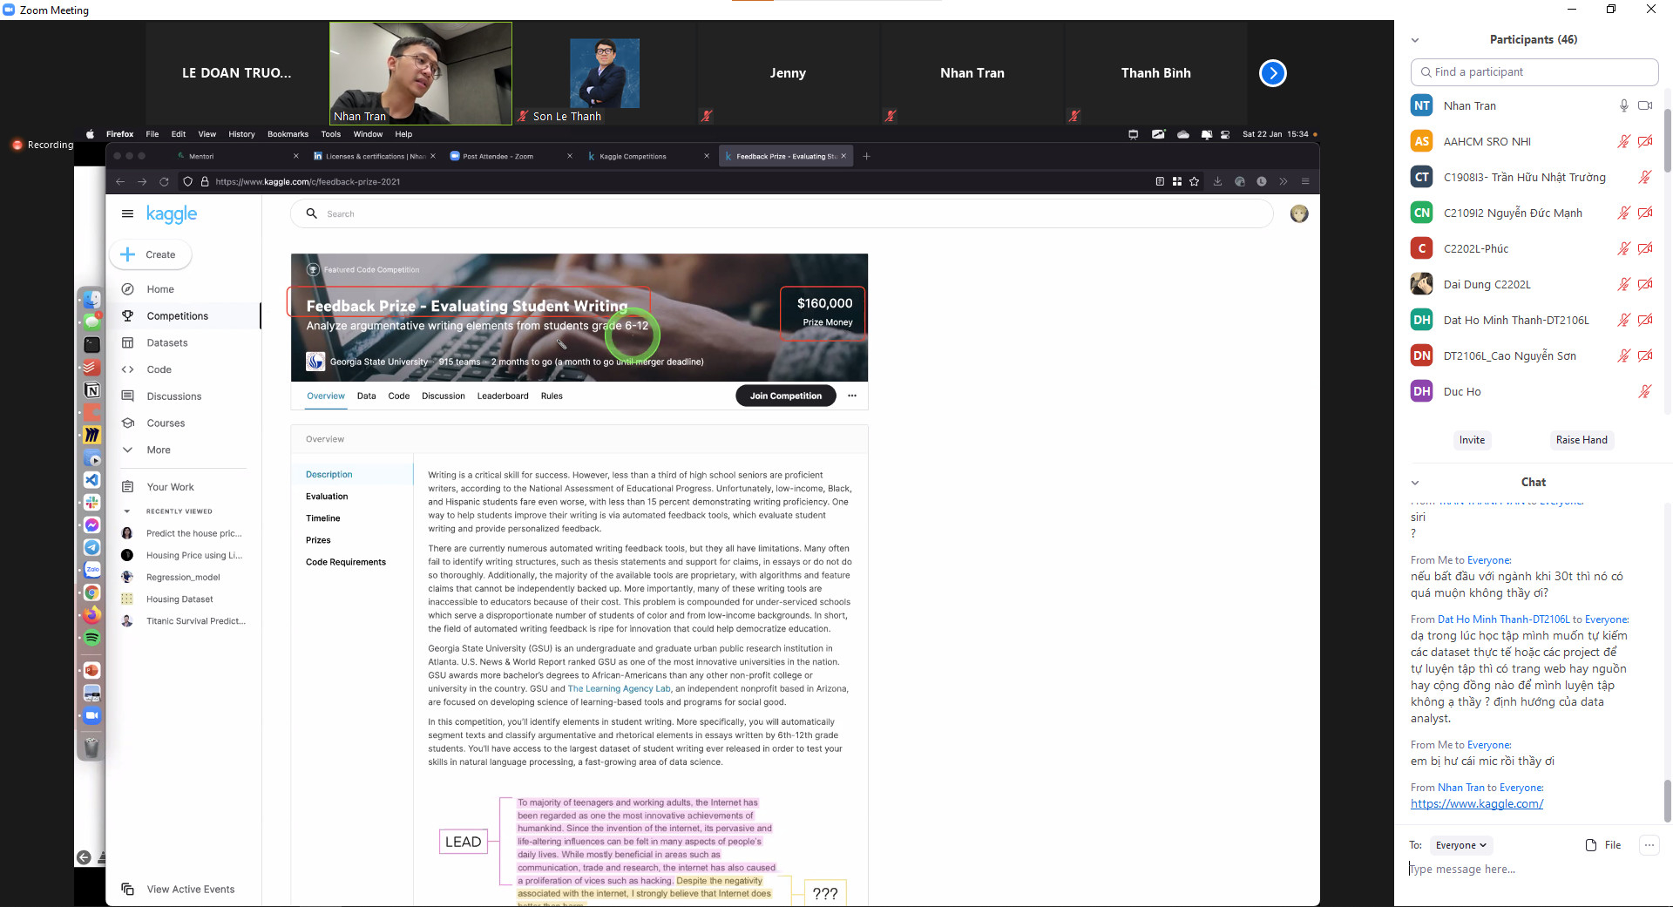Click Kaggle user avatar at top right

coord(1299,213)
